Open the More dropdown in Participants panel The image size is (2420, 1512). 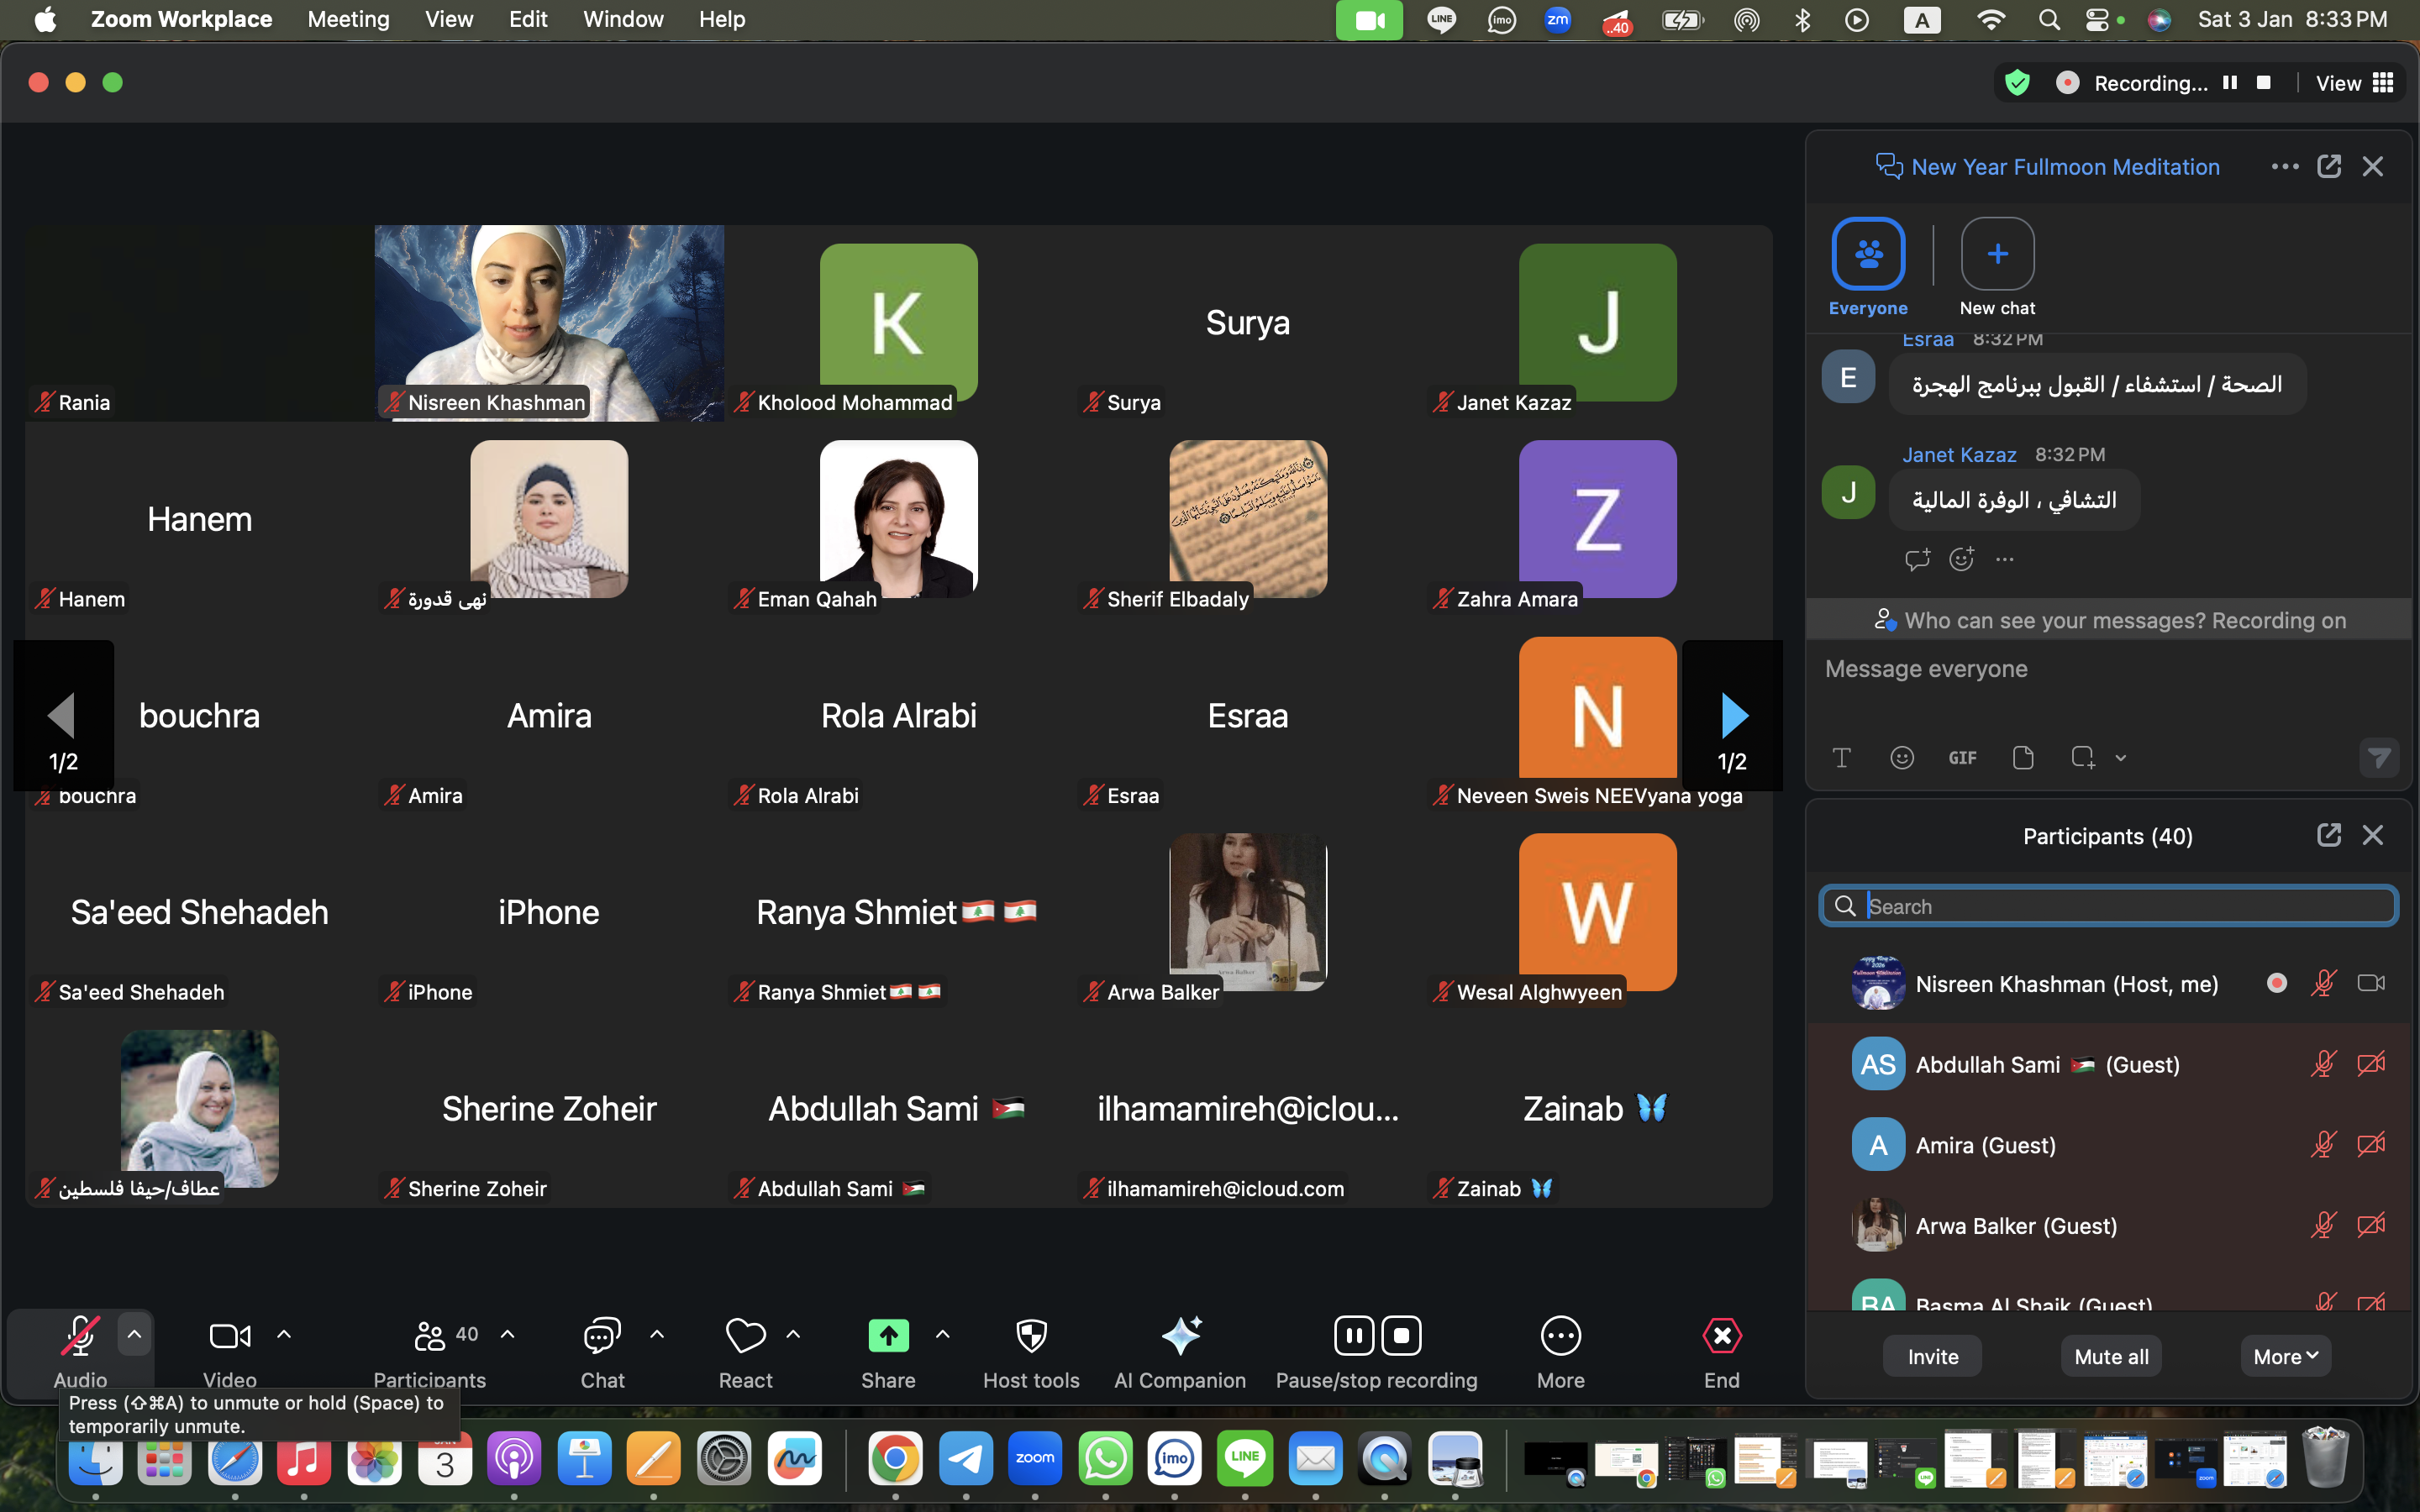tap(2285, 1357)
